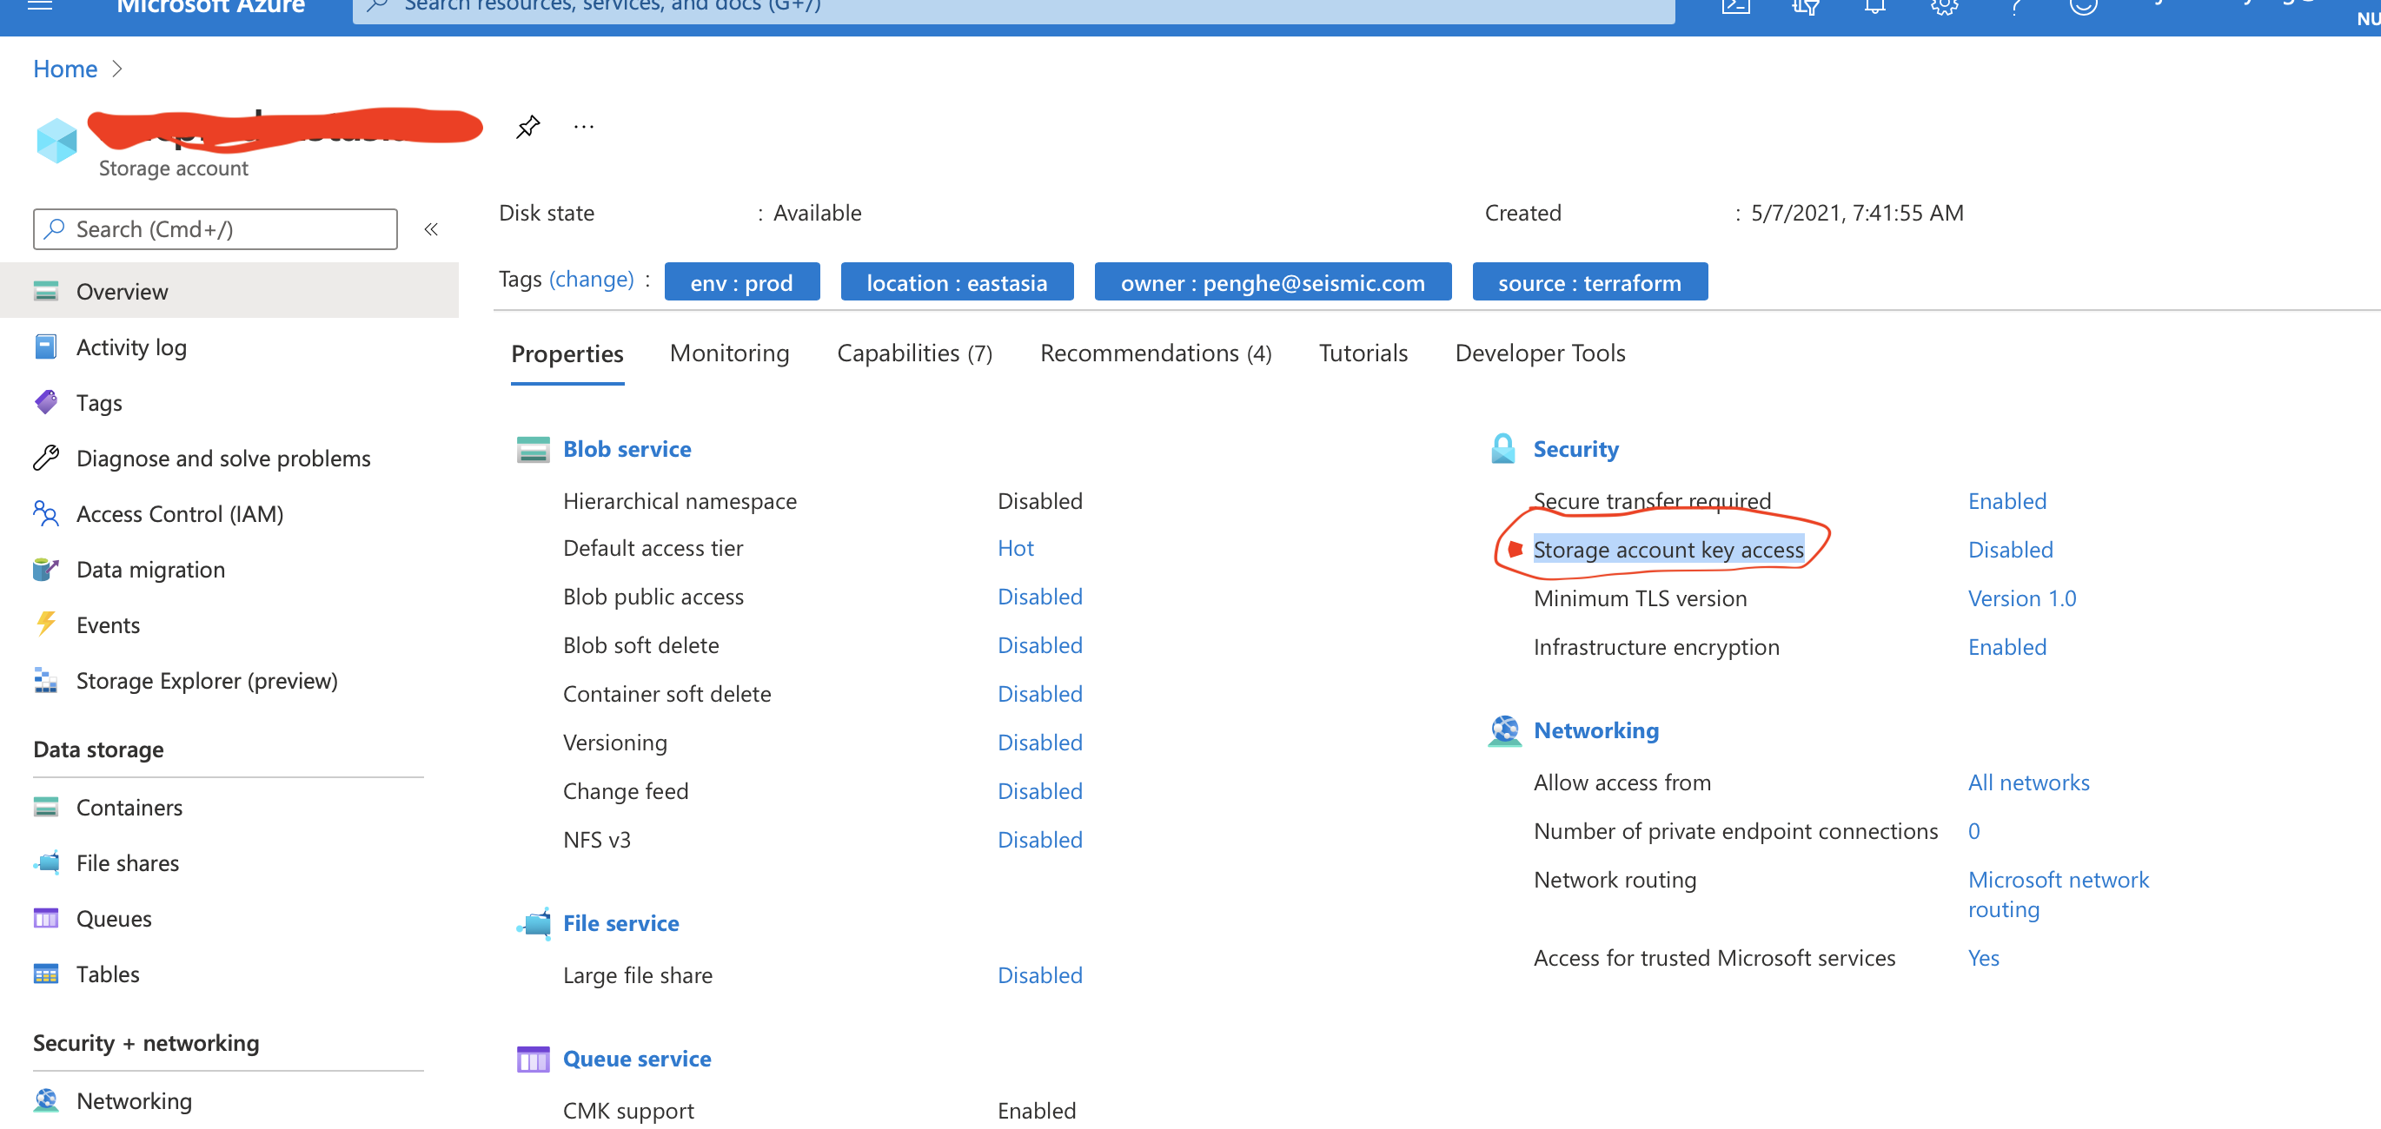
Task: Click Secure transfer required Enabled value
Action: [x=2006, y=501]
